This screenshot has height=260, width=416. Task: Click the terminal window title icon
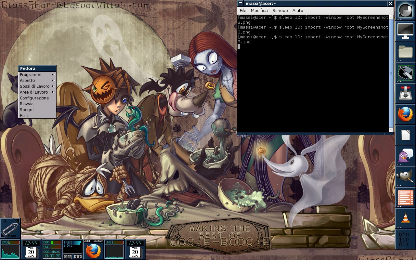coord(240,3)
